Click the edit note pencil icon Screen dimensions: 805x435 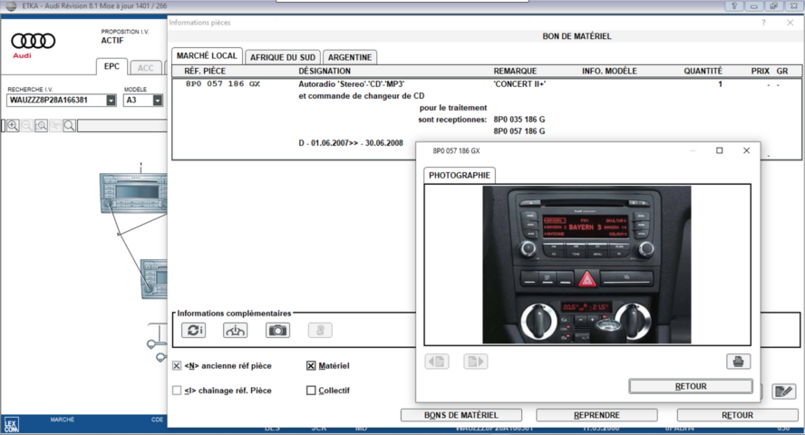tap(784, 391)
